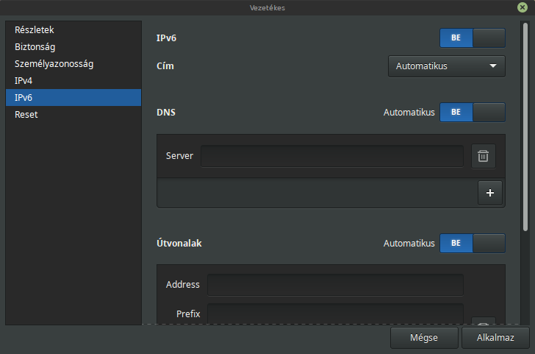
Task: Select the IPv6 sidebar item
Action: coord(73,98)
